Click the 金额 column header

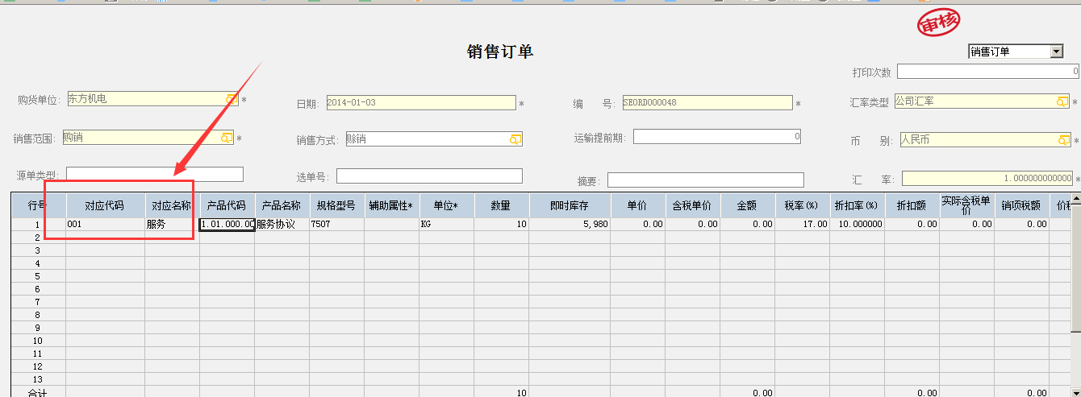tap(748, 205)
